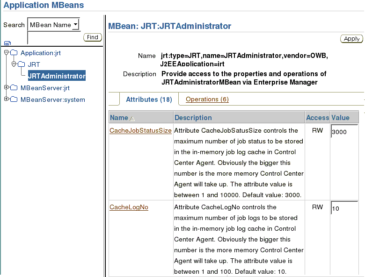Switch to the Operations (6) tab
Image resolution: width=365 pixels, height=277 pixels.
[x=207, y=99]
